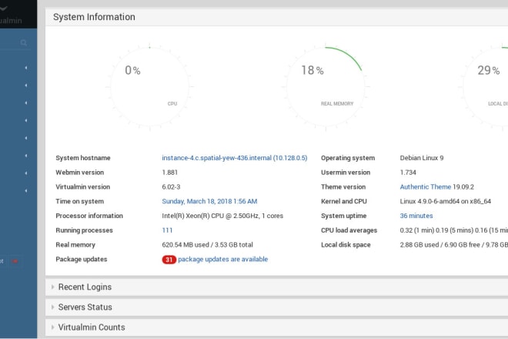This screenshot has height=339, width=508.
Task: Click the time on system link Sunday, March 18, 2018
Action: tap(209, 201)
